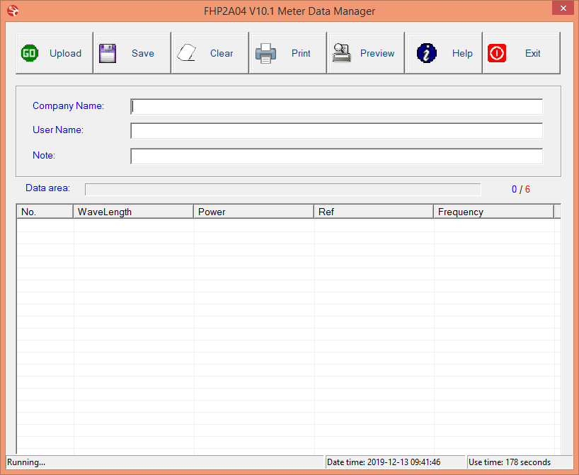This screenshot has height=475, width=579.
Task: Click the Ref column header
Action: [x=373, y=212]
